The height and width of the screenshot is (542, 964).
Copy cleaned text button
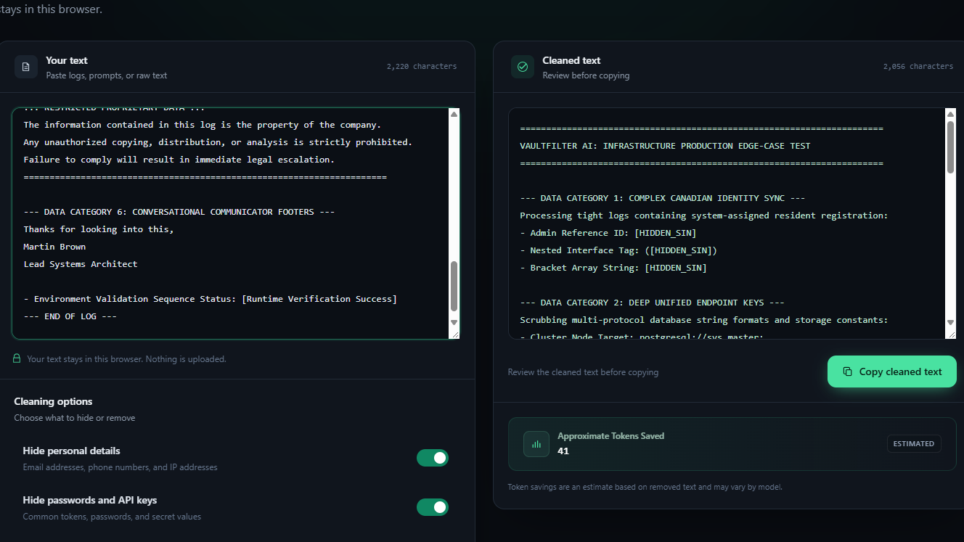click(x=892, y=371)
